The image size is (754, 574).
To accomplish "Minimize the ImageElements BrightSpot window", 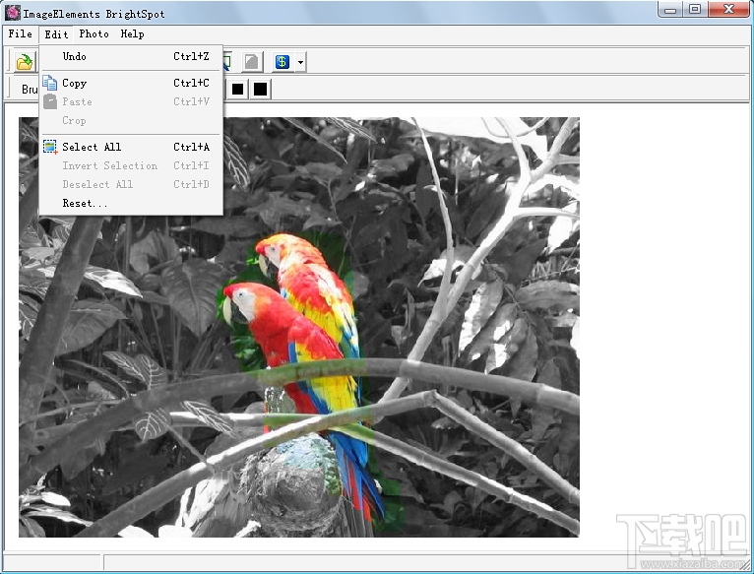I will coord(670,9).
